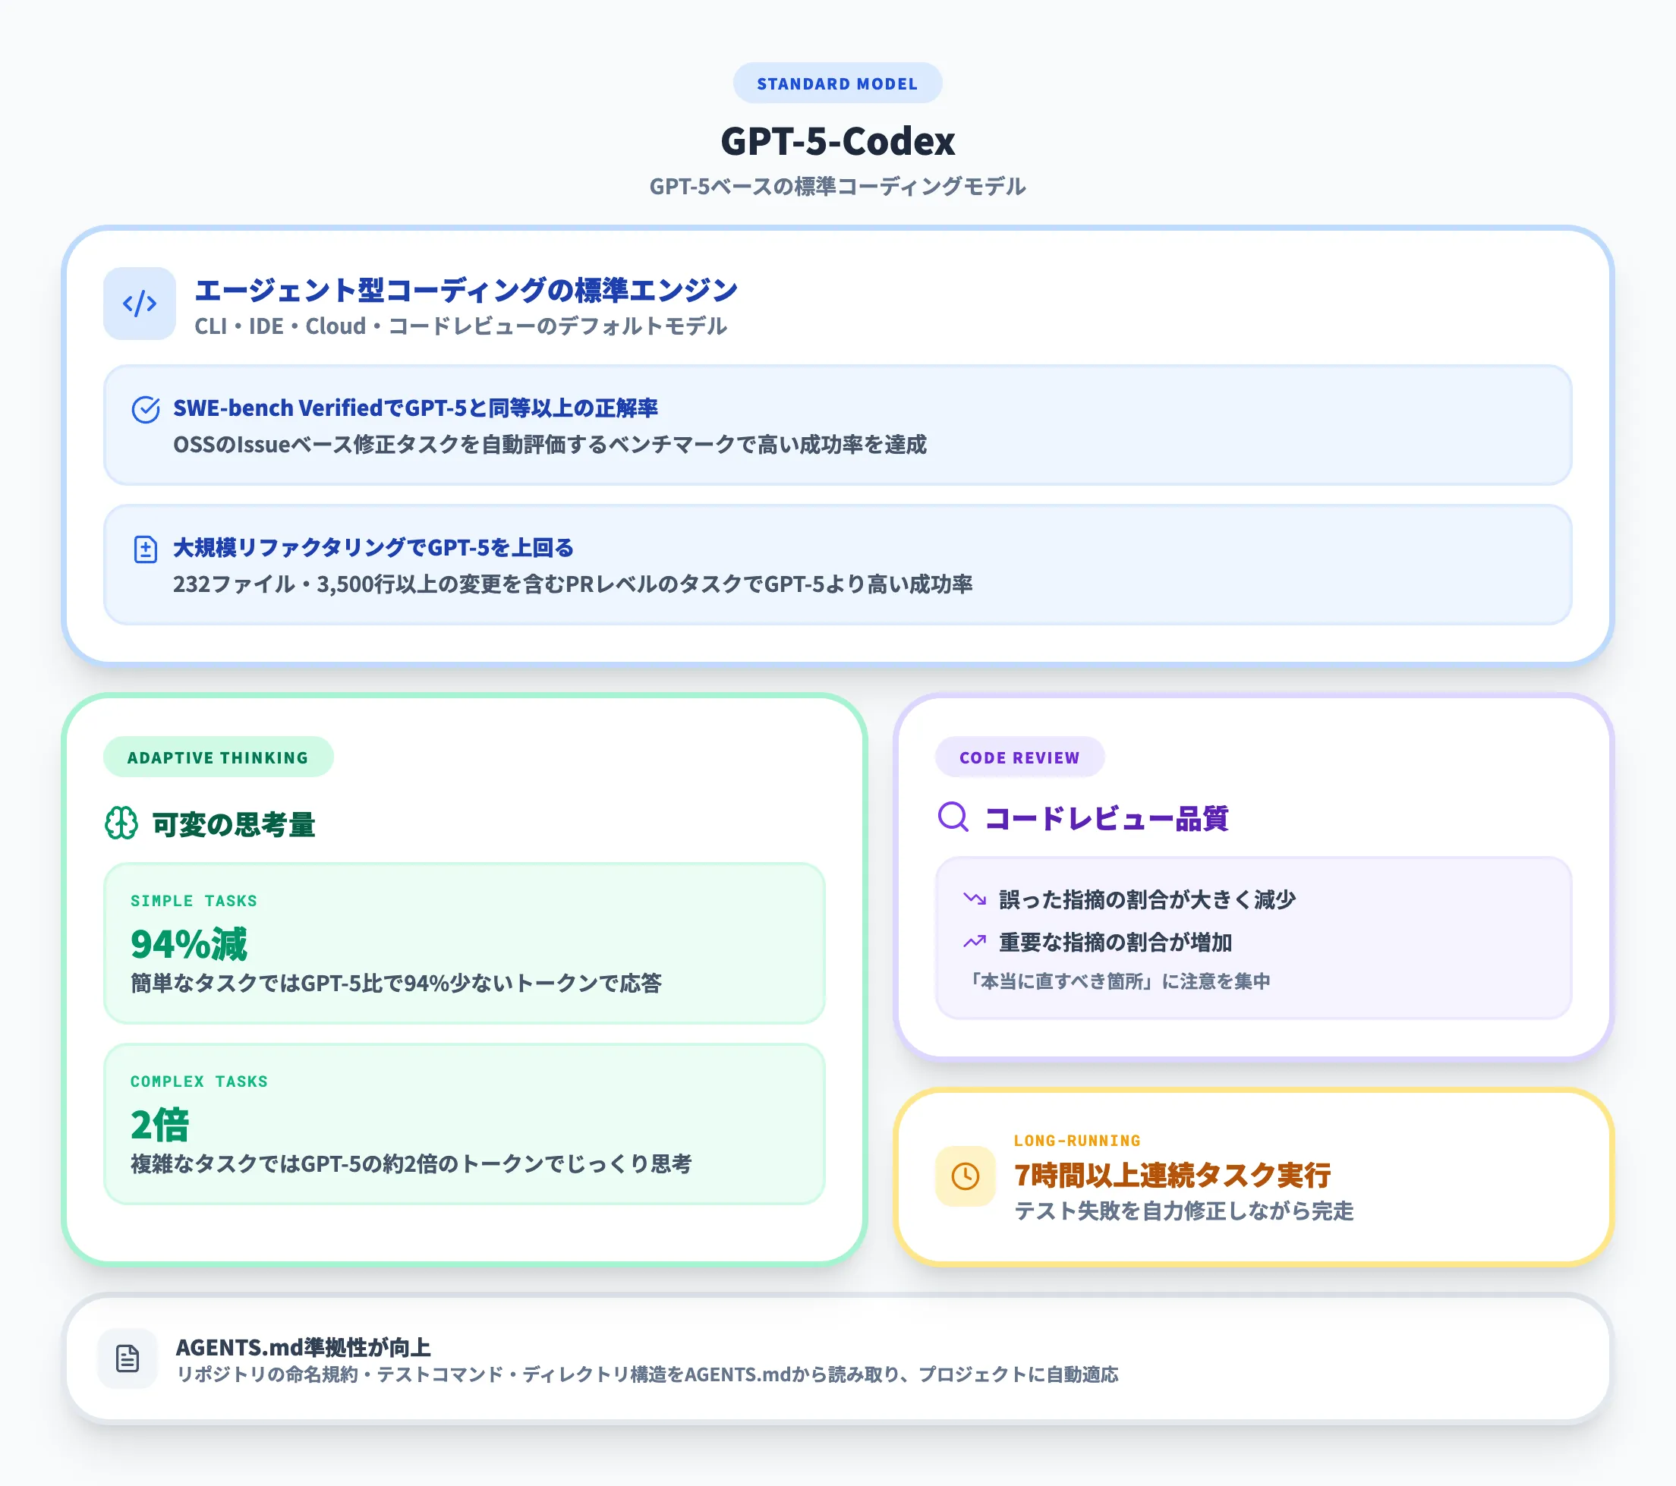Click the document icon beside AGENTS.md
Viewport: 1676px width, 1486px height.
click(x=127, y=1358)
